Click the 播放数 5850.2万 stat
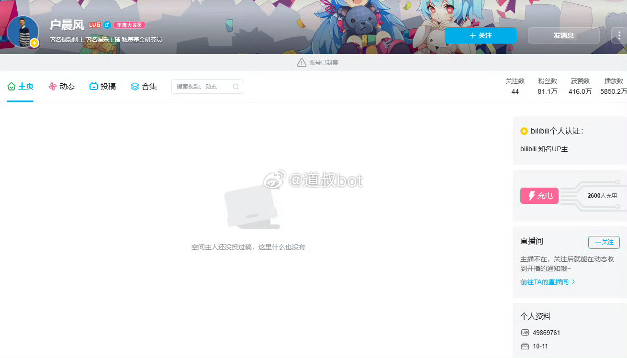Viewport: 627px width, 358px height. 614,86
